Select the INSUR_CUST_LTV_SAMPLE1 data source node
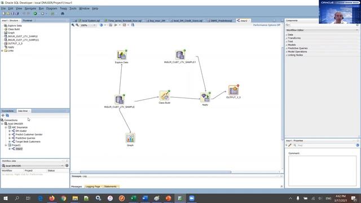The height and width of the screenshot is (203, 361). click(180, 55)
